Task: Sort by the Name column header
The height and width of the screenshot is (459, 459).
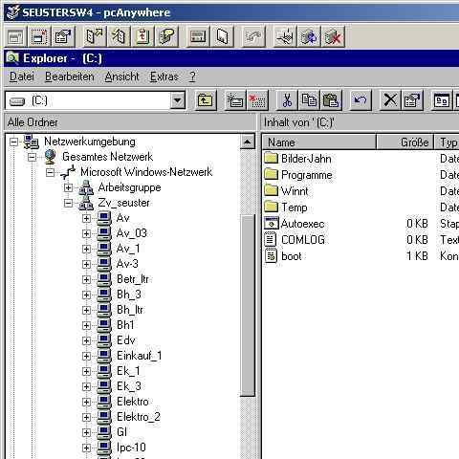Action: coord(318,142)
